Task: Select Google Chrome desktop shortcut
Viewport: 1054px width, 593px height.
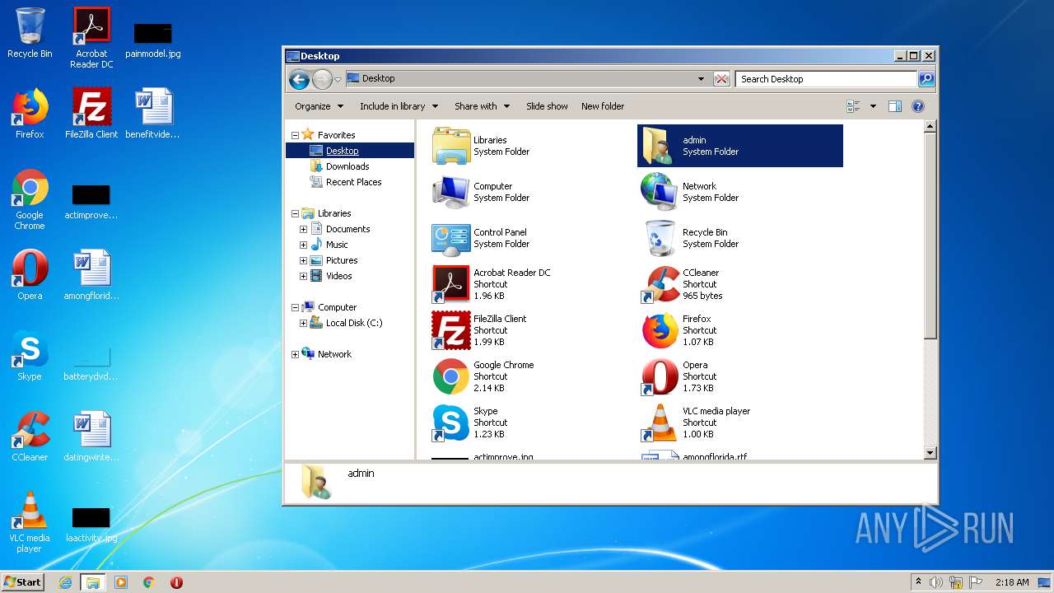Action: tap(30, 199)
